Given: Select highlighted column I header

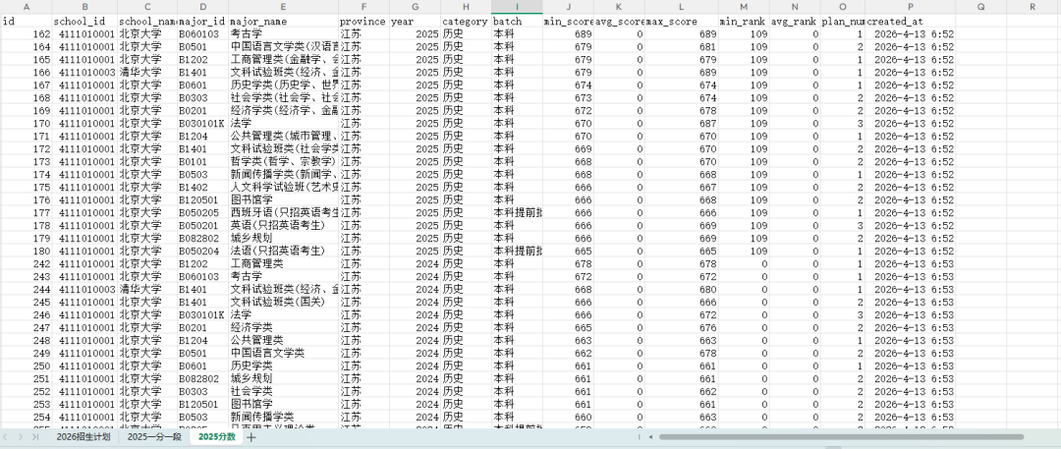Looking at the screenshot, I should [517, 7].
